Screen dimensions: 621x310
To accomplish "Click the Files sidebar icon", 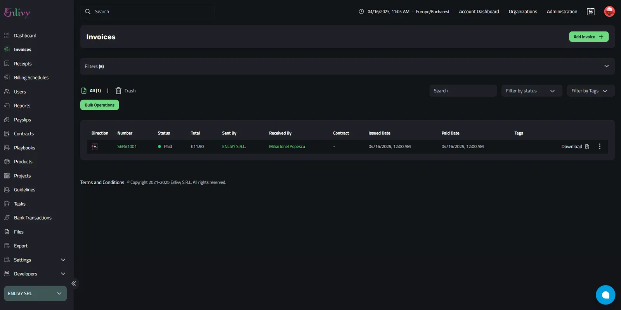I will (x=7, y=232).
